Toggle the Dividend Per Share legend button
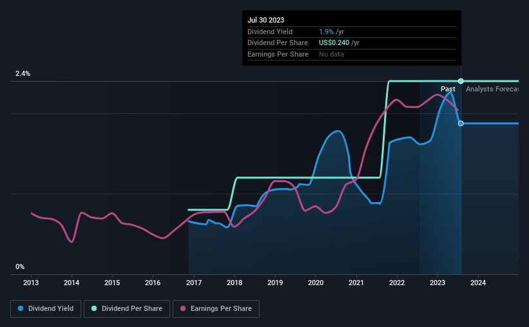529x327 pixels. [127, 309]
